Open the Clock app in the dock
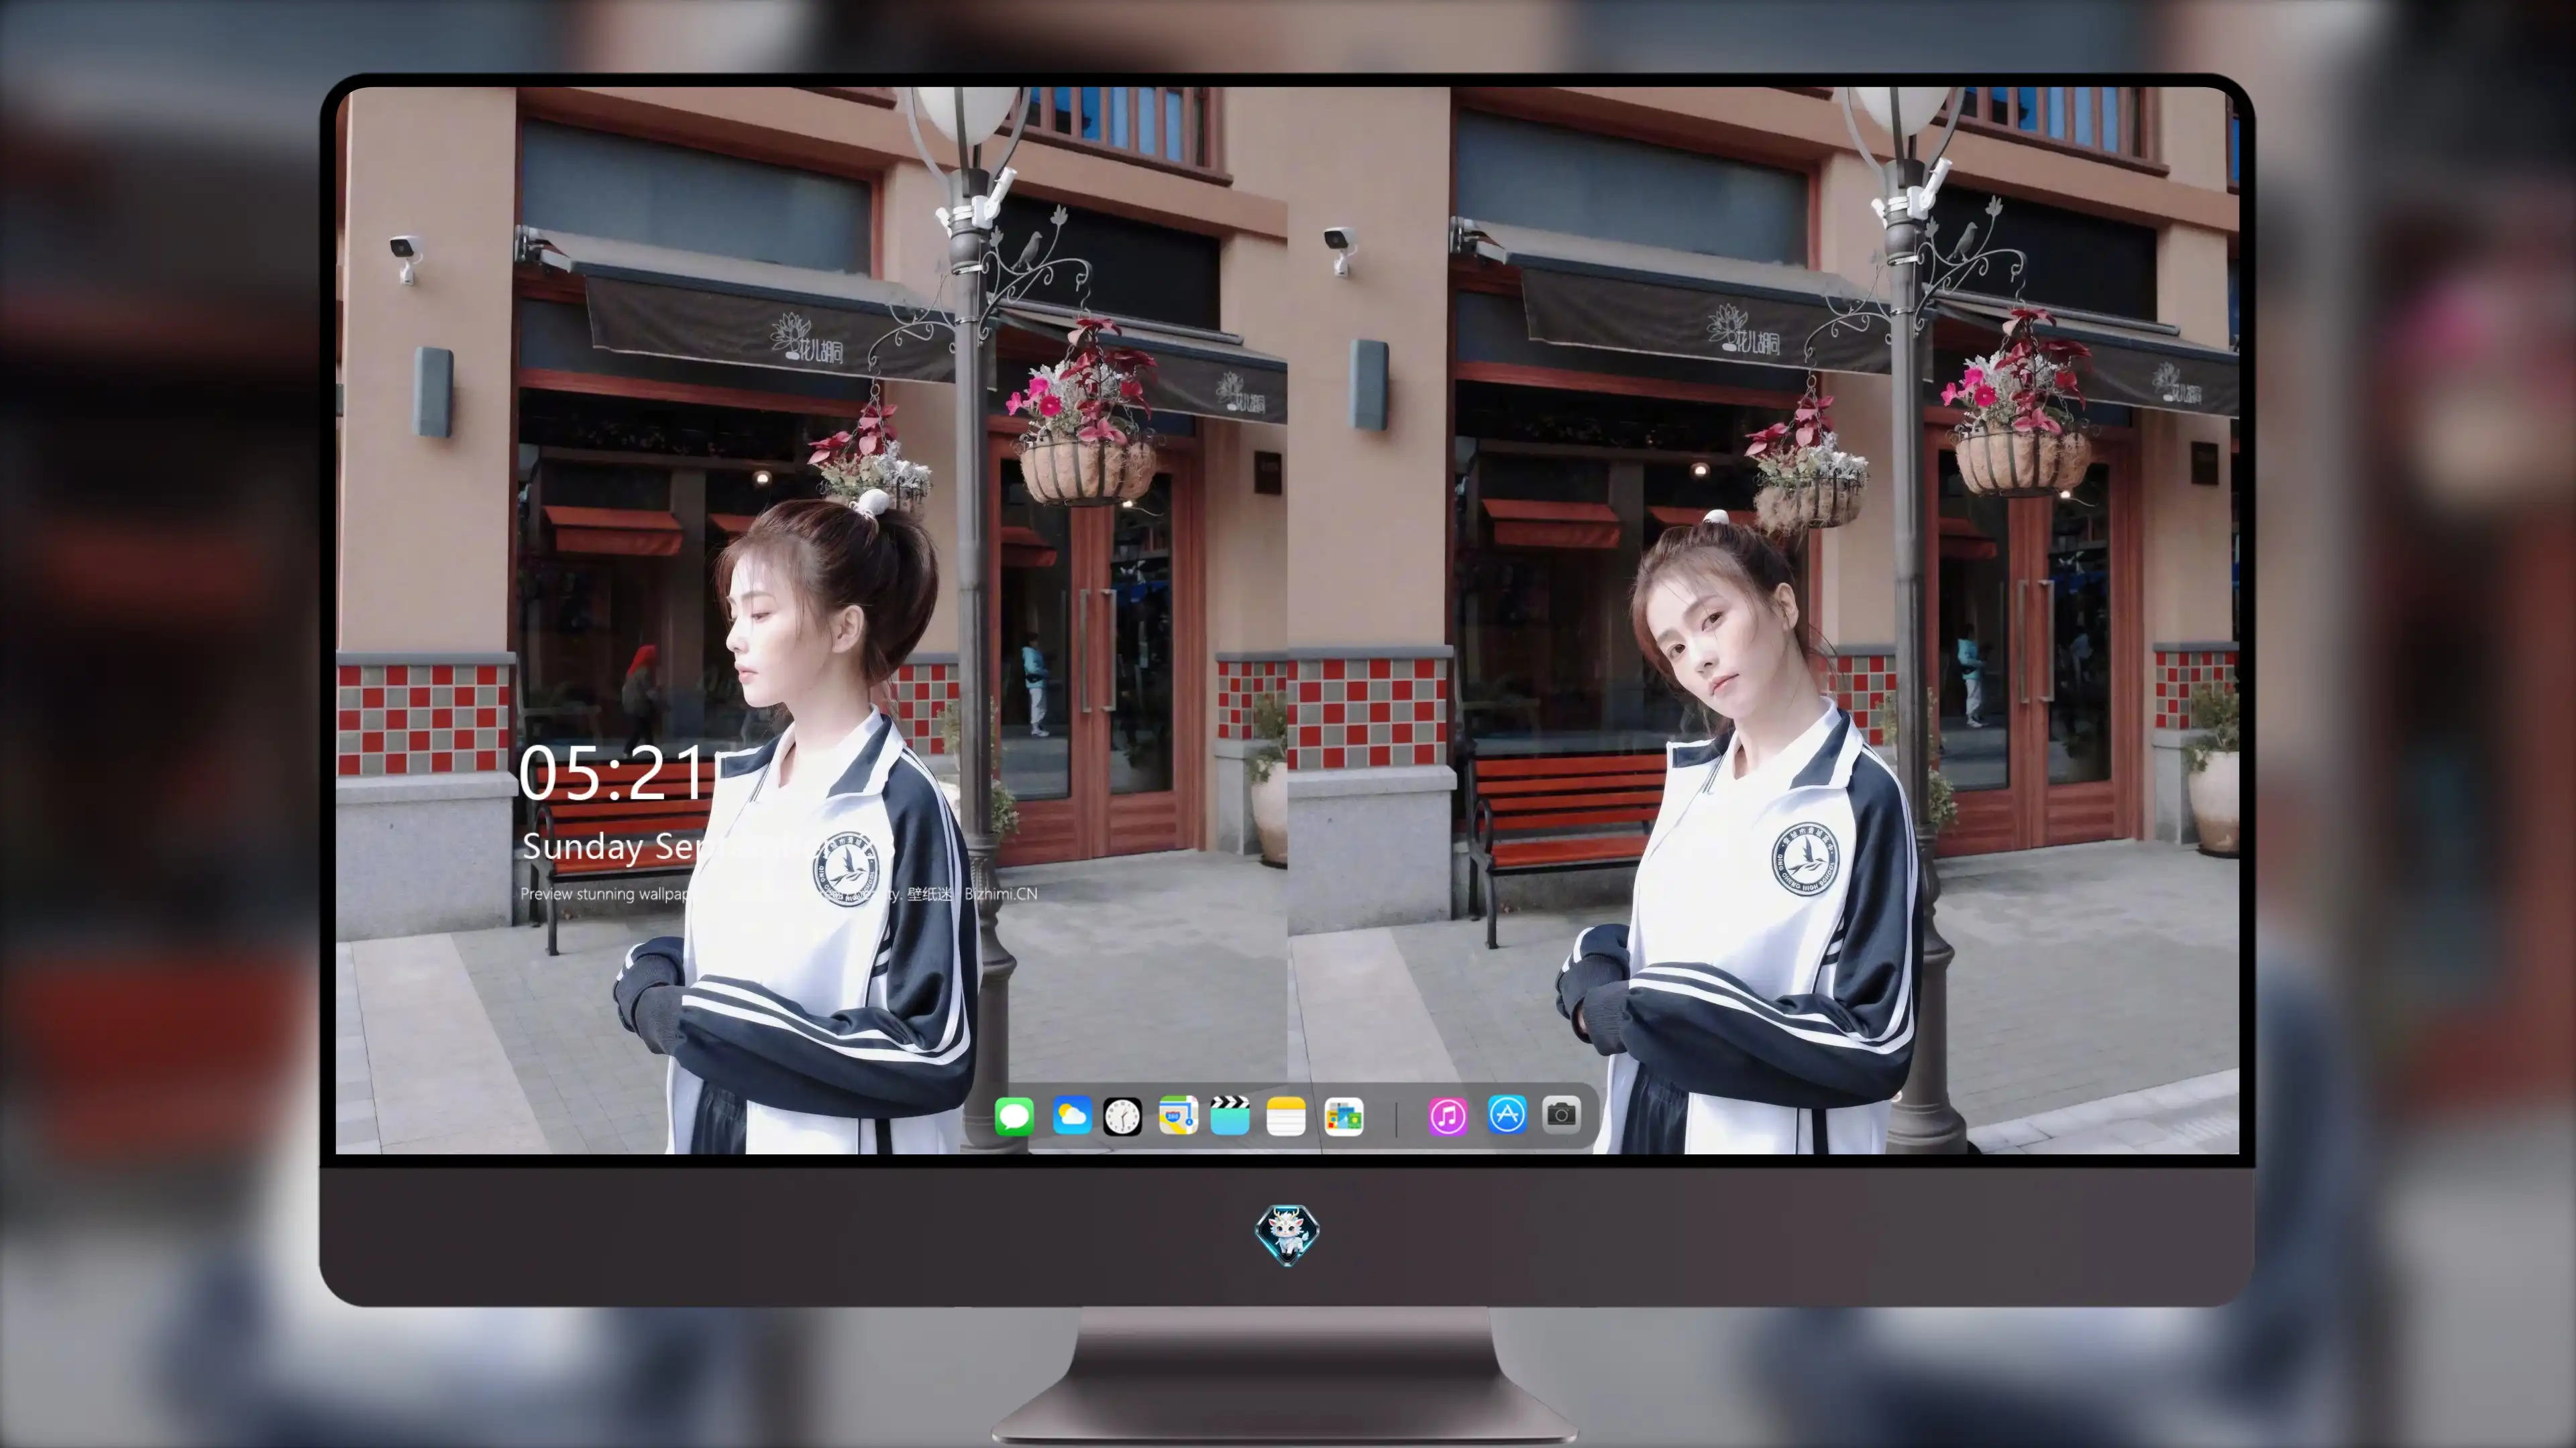The height and width of the screenshot is (1448, 2576). [1122, 1116]
